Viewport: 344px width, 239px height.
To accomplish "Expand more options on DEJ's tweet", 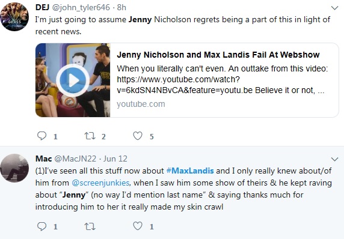I will tap(334, 8).
